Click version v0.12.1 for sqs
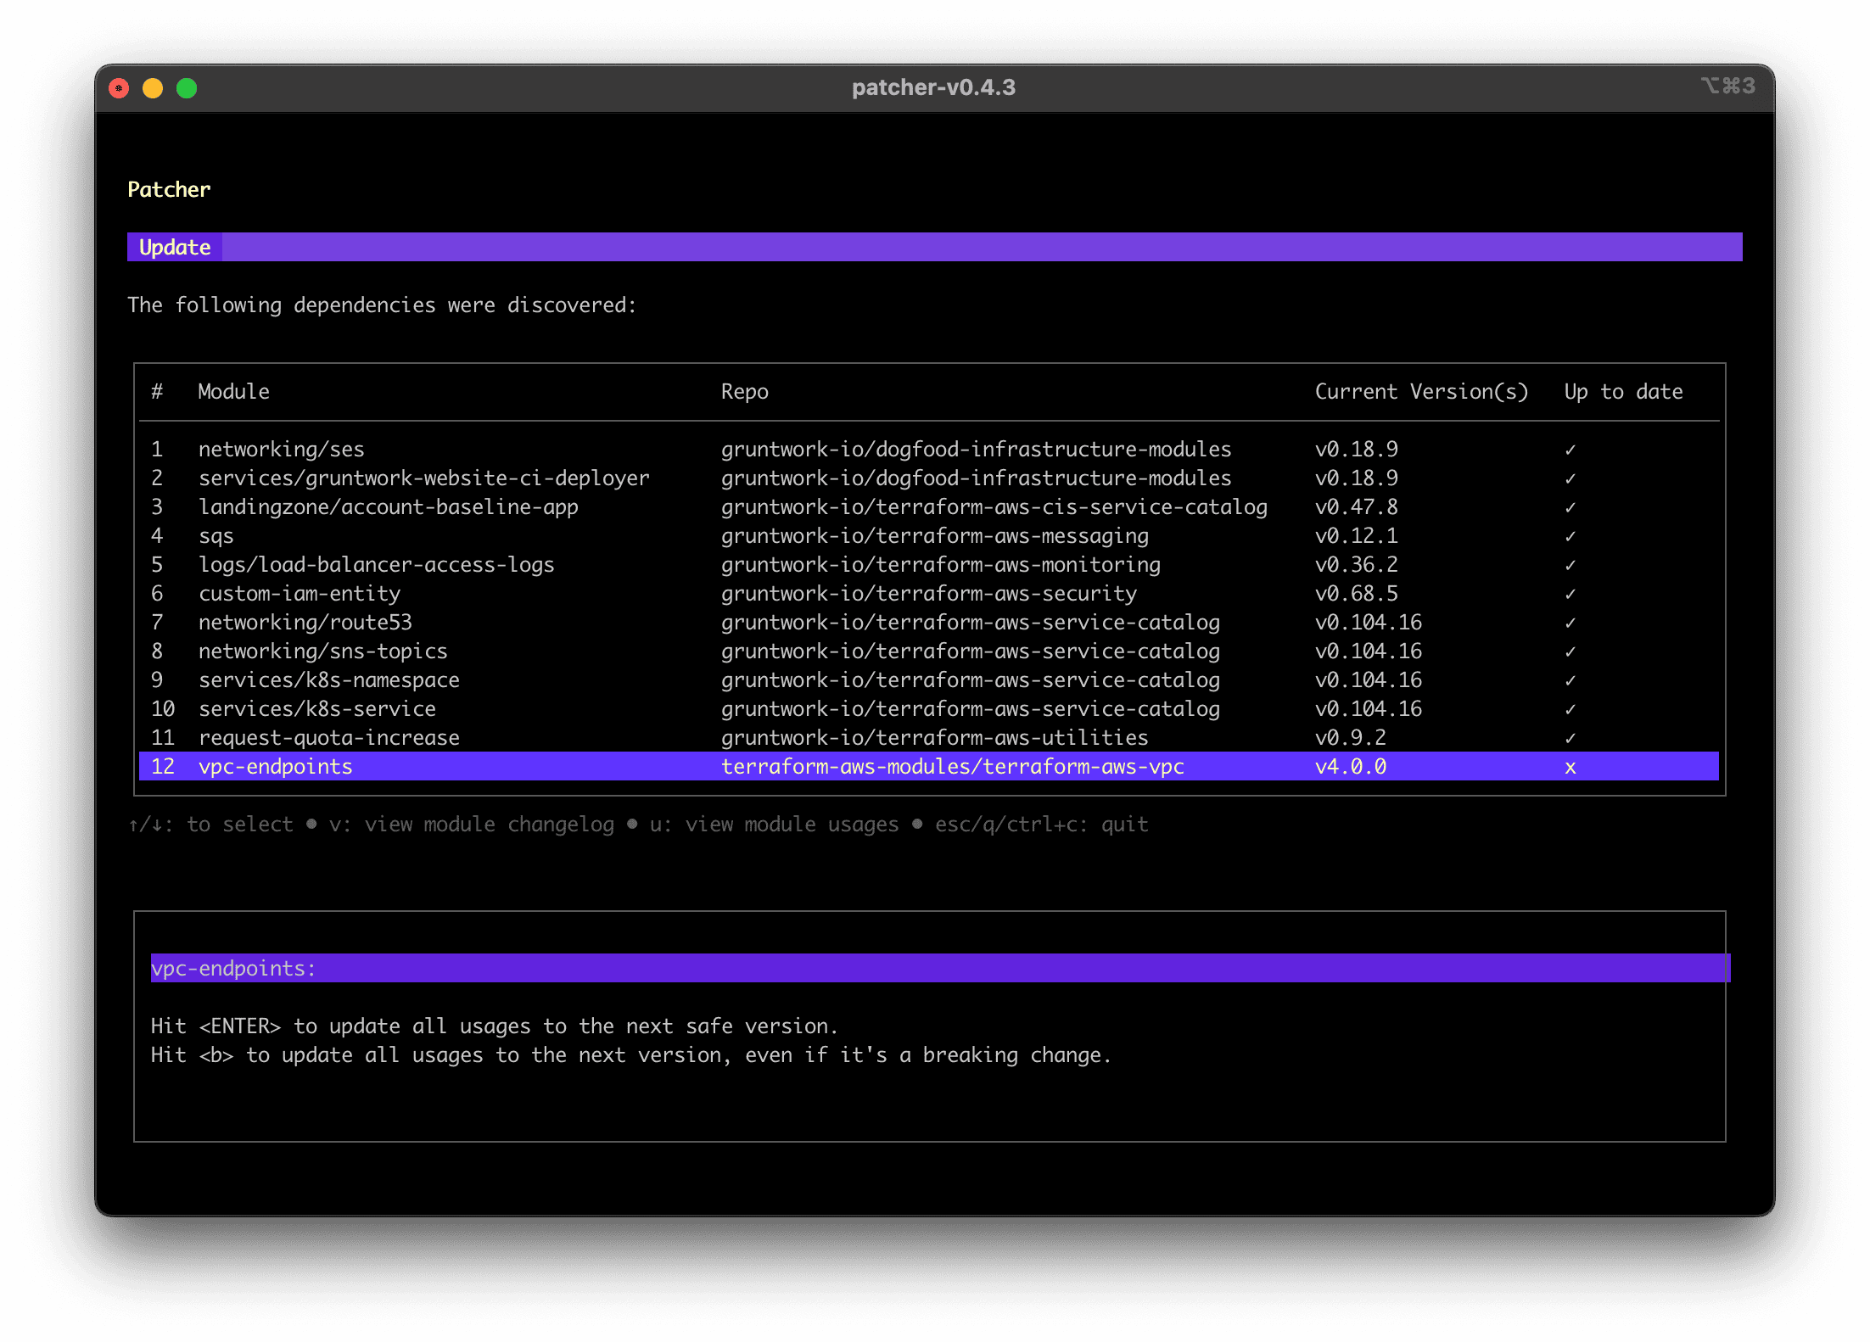The image size is (1870, 1342). coord(1356,535)
